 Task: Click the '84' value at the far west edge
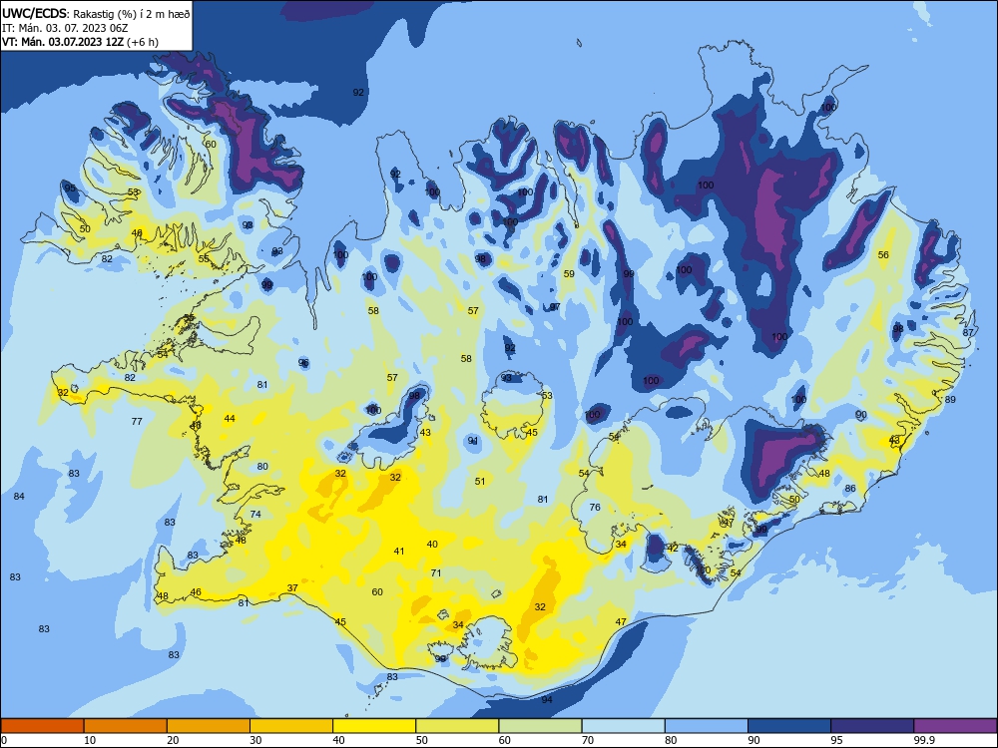coord(19,496)
